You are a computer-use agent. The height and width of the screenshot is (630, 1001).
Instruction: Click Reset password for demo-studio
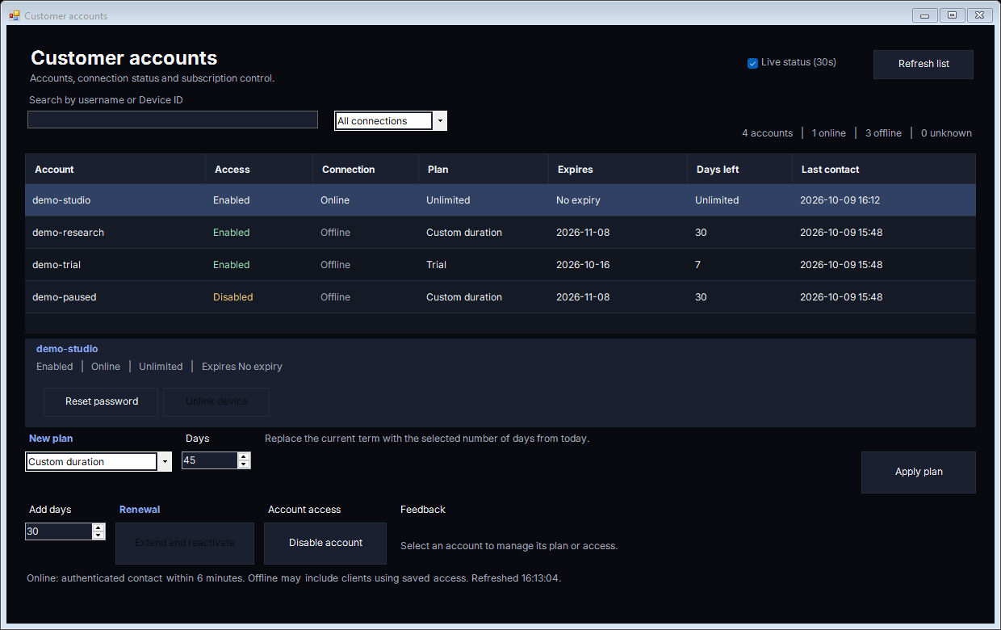click(x=101, y=401)
